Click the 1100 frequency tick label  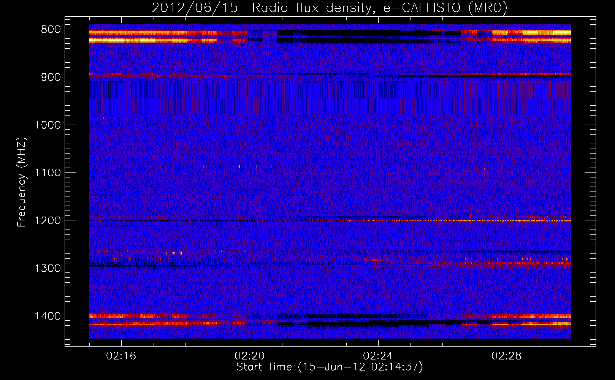[x=48, y=173]
